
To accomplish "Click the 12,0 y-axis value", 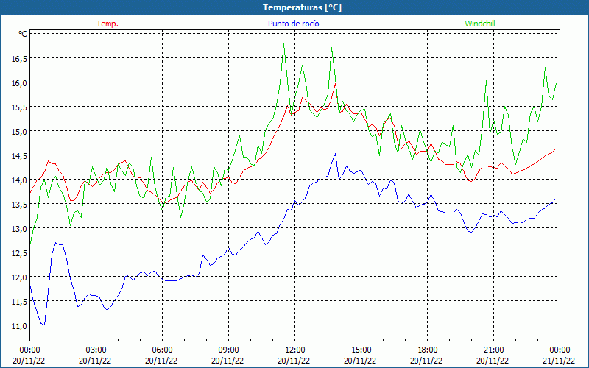I will click(19, 277).
